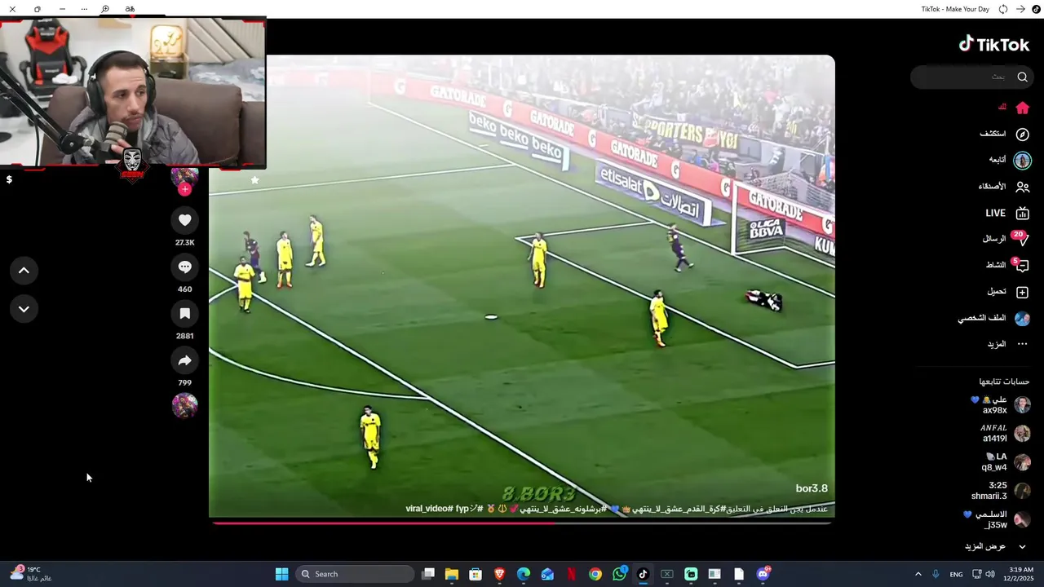This screenshot has height=587, width=1044.
Task: Click the viral_video hashtag in caption
Action: [429, 509]
